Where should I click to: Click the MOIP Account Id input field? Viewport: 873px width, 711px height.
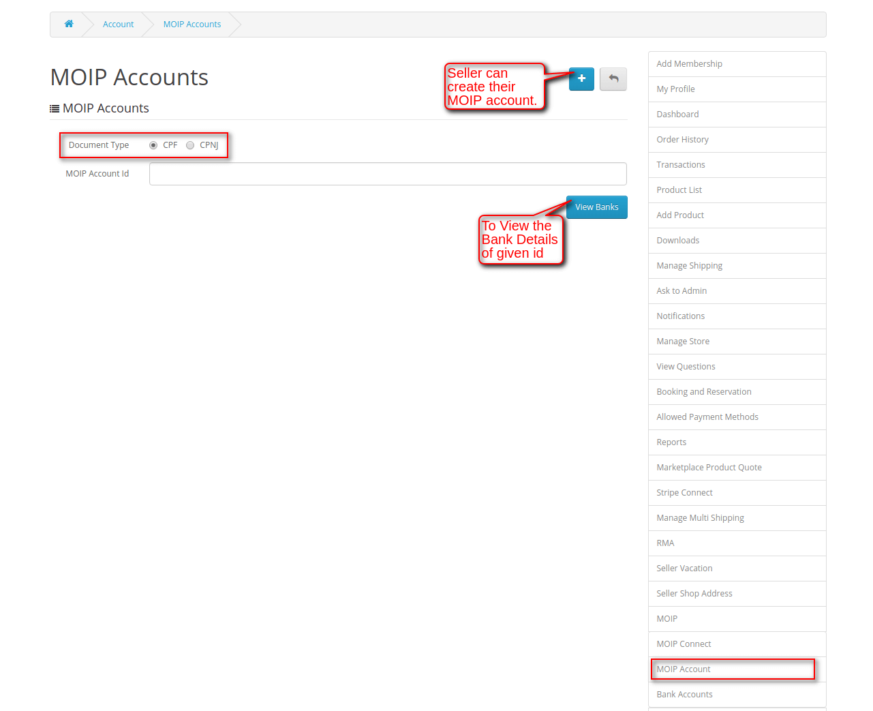click(388, 174)
